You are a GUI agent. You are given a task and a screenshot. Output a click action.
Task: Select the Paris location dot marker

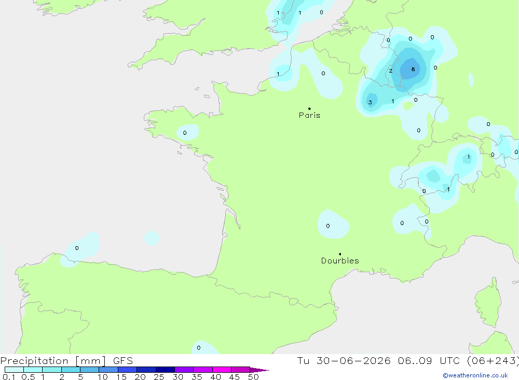309,108
